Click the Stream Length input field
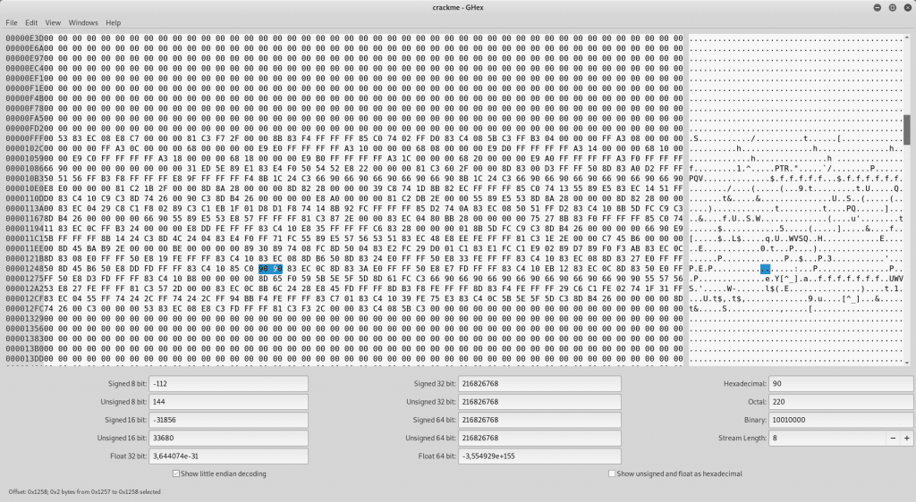916x502 pixels. click(827, 438)
